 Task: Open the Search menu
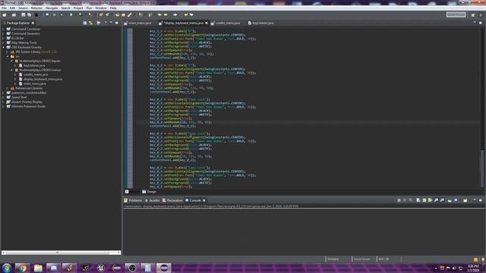(x=66, y=8)
